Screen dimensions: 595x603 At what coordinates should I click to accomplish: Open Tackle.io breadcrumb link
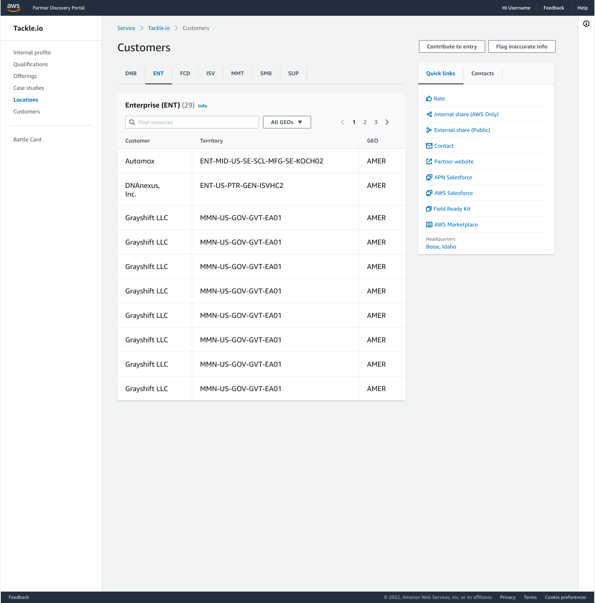tap(159, 28)
